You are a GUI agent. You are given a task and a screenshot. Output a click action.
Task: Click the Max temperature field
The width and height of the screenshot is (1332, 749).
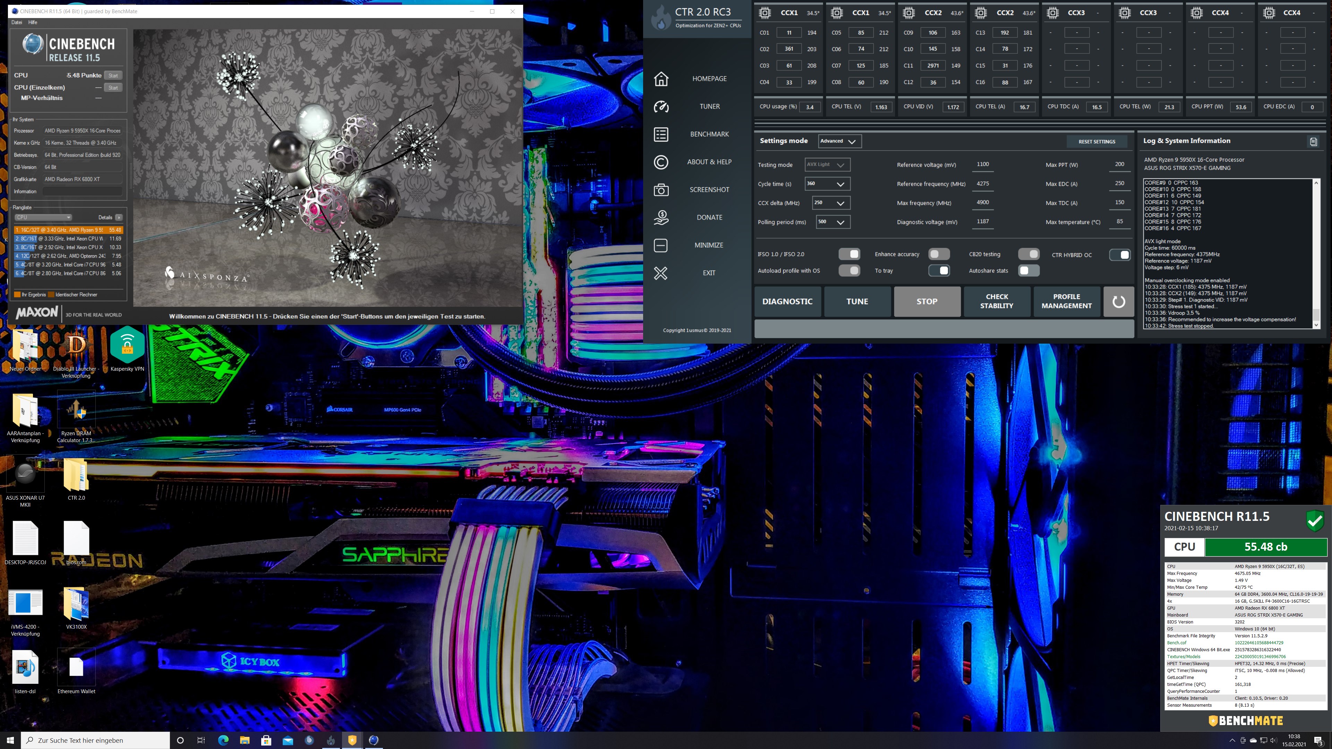1119,222
